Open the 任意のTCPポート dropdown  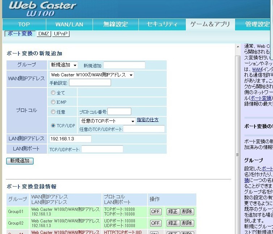(x=108, y=121)
